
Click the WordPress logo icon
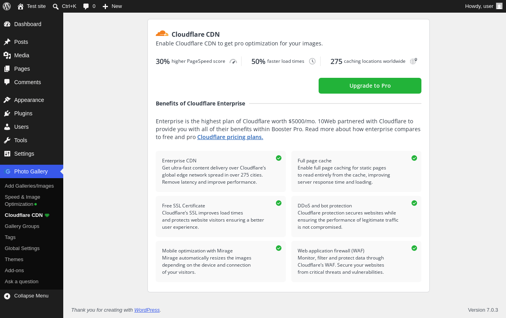(7, 6)
